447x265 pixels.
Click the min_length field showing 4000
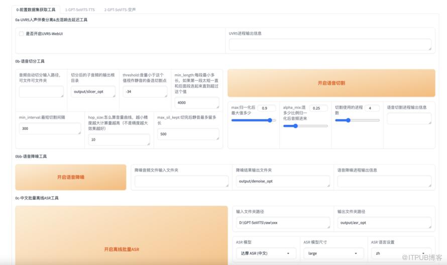click(196, 103)
